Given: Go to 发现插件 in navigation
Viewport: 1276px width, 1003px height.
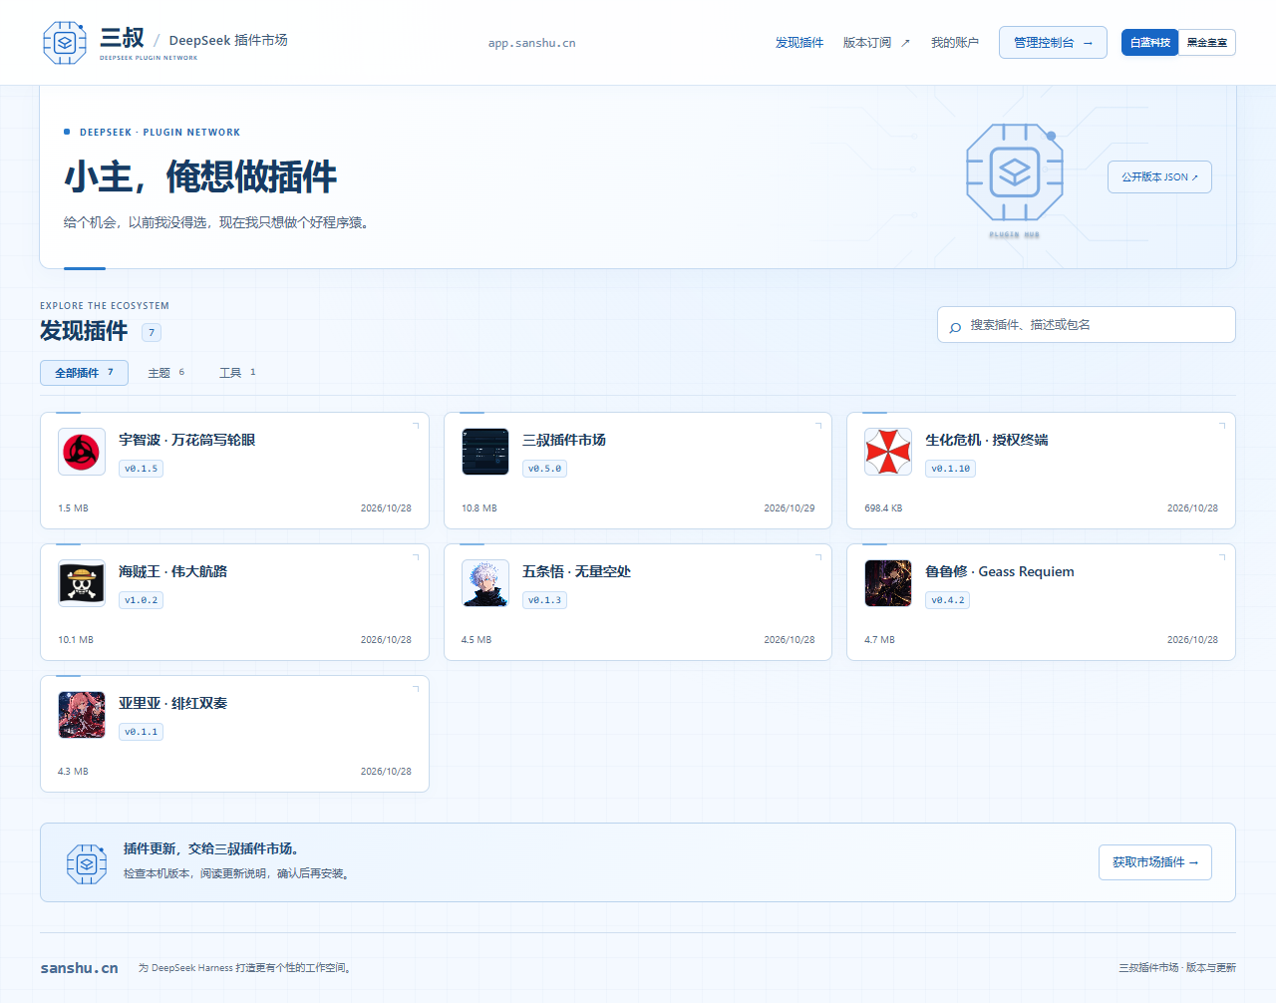Looking at the screenshot, I should (x=799, y=43).
